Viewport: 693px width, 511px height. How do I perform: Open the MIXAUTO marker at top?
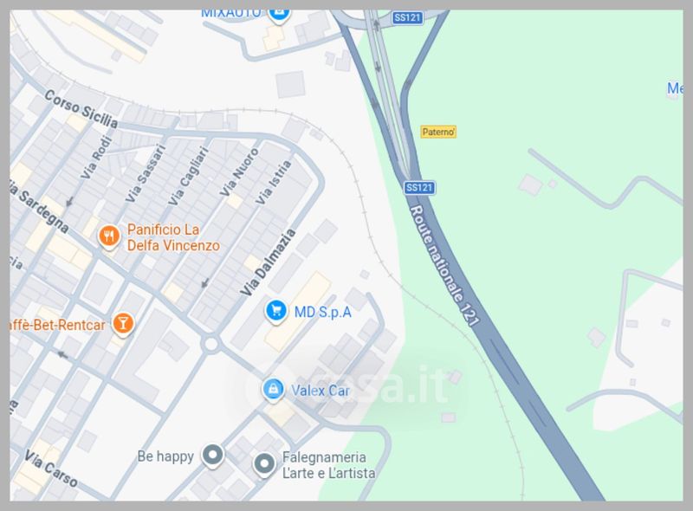279,13
